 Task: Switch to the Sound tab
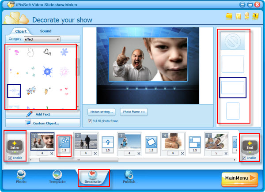(x=45, y=31)
